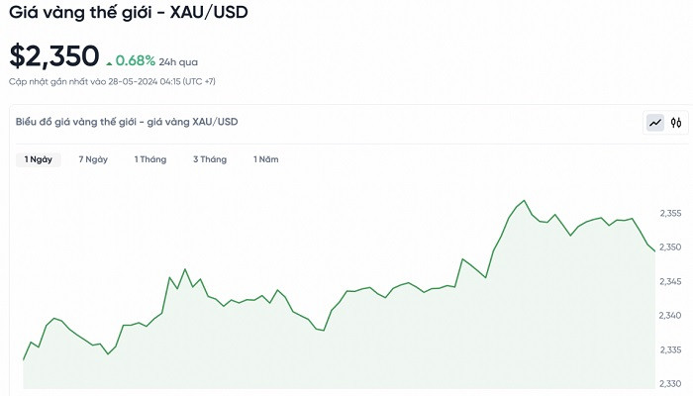693x396 pixels.
Task: Click the 0.68% price change value
Action: pos(136,59)
